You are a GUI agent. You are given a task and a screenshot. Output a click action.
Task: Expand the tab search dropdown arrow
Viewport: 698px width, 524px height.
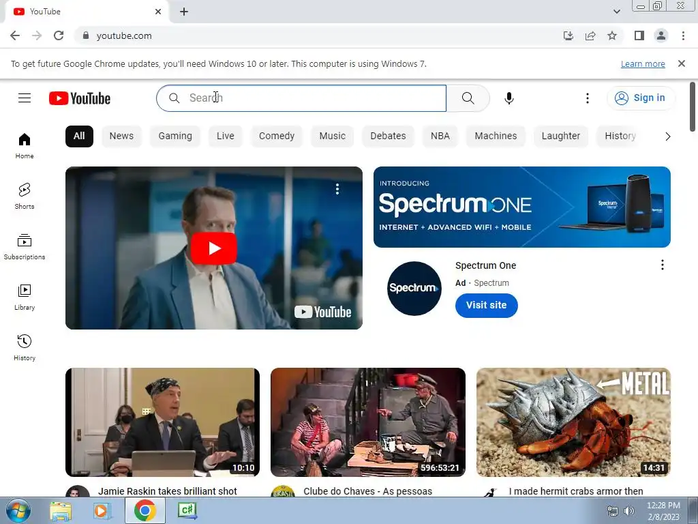(x=617, y=12)
